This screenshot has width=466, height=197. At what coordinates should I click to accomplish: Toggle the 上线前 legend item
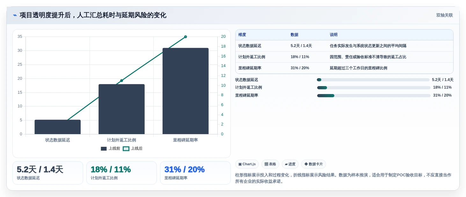click(x=110, y=148)
